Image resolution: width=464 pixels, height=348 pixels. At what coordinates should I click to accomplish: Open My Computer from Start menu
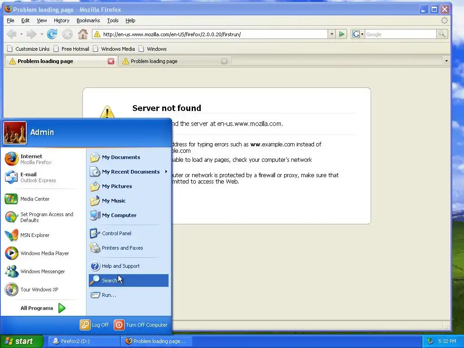coord(129,215)
